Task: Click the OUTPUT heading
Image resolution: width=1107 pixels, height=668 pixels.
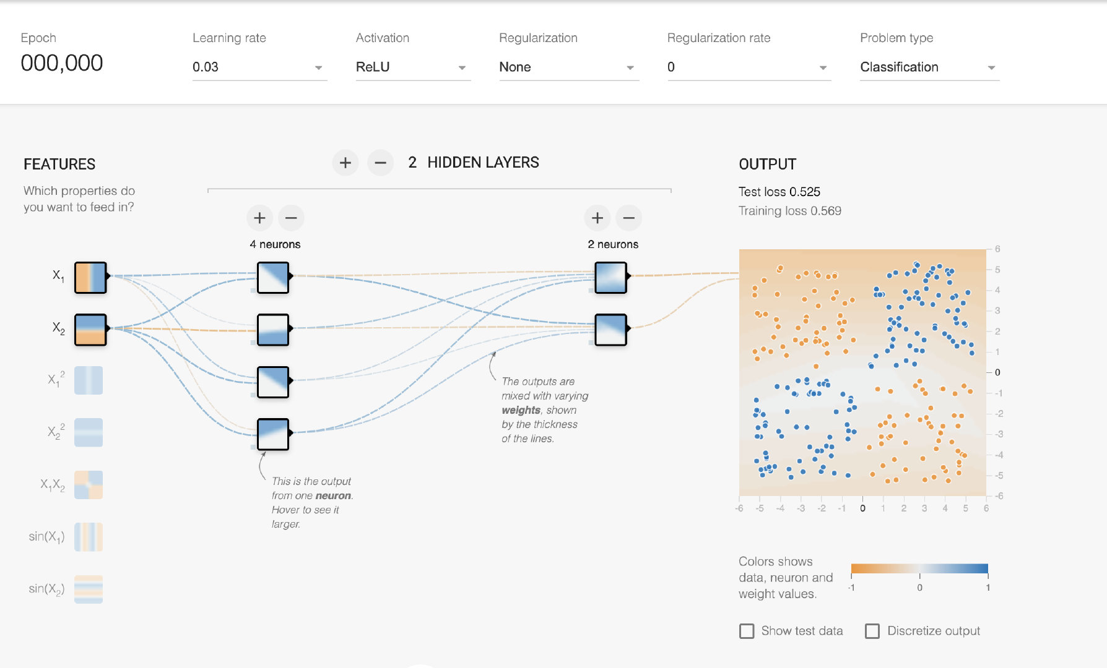Action: 768,164
